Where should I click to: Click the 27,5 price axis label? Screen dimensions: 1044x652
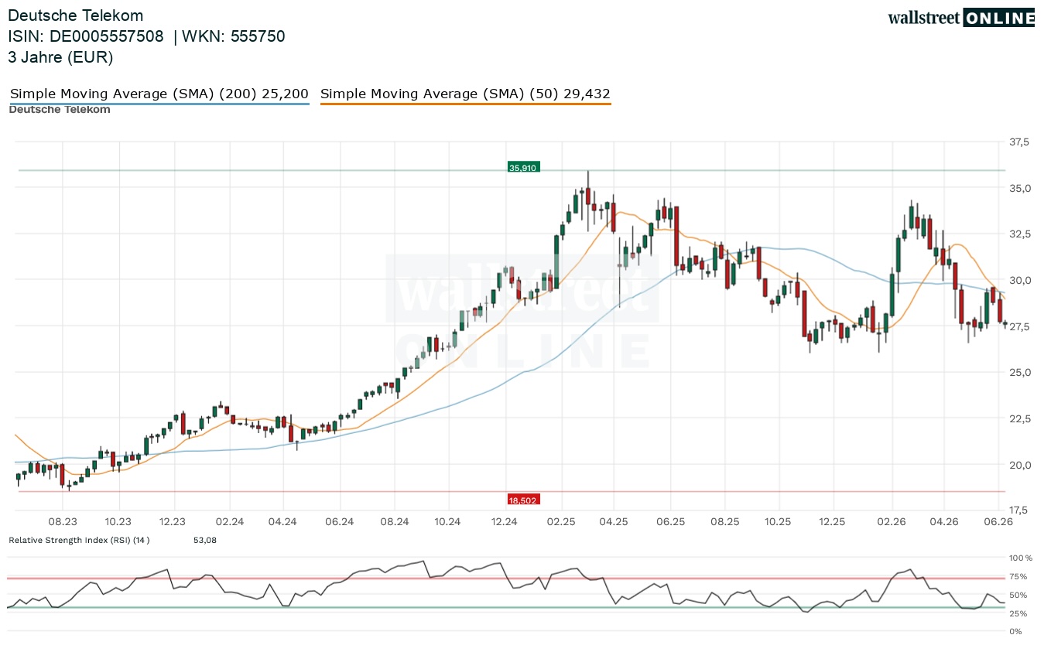1020,326
